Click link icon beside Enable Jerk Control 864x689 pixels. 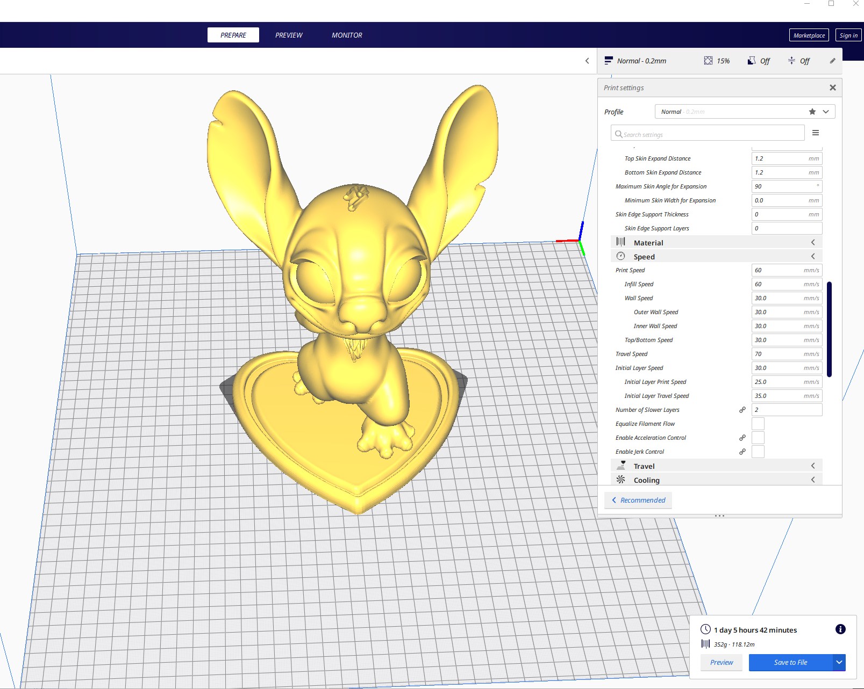pyautogui.click(x=742, y=452)
